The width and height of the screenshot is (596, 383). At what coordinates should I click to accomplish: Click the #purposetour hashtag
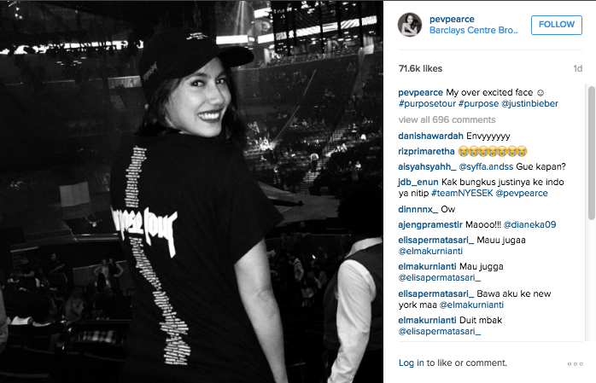pyautogui.click(x=427, y=103)
